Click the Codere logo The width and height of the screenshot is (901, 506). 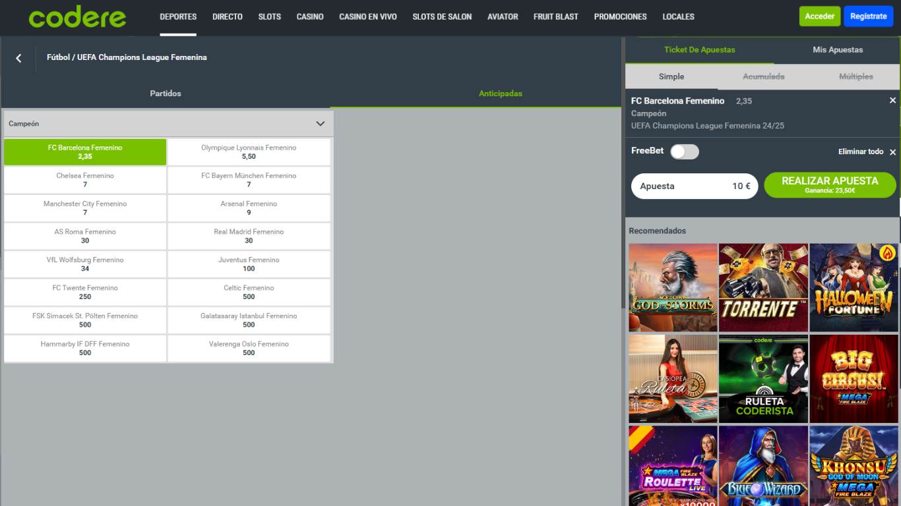[x=77, y=17]
